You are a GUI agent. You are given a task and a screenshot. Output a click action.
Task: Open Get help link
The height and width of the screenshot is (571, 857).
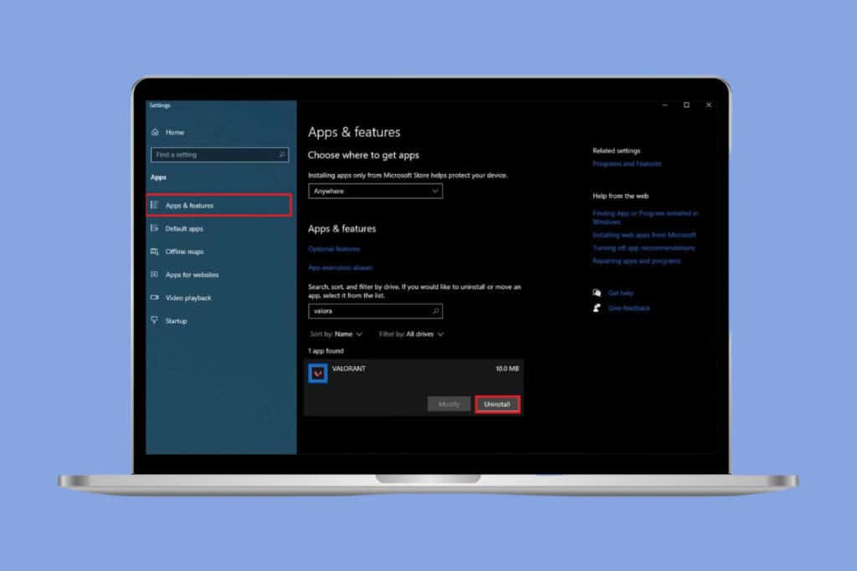pyautogui.click(x=621, y=293)
